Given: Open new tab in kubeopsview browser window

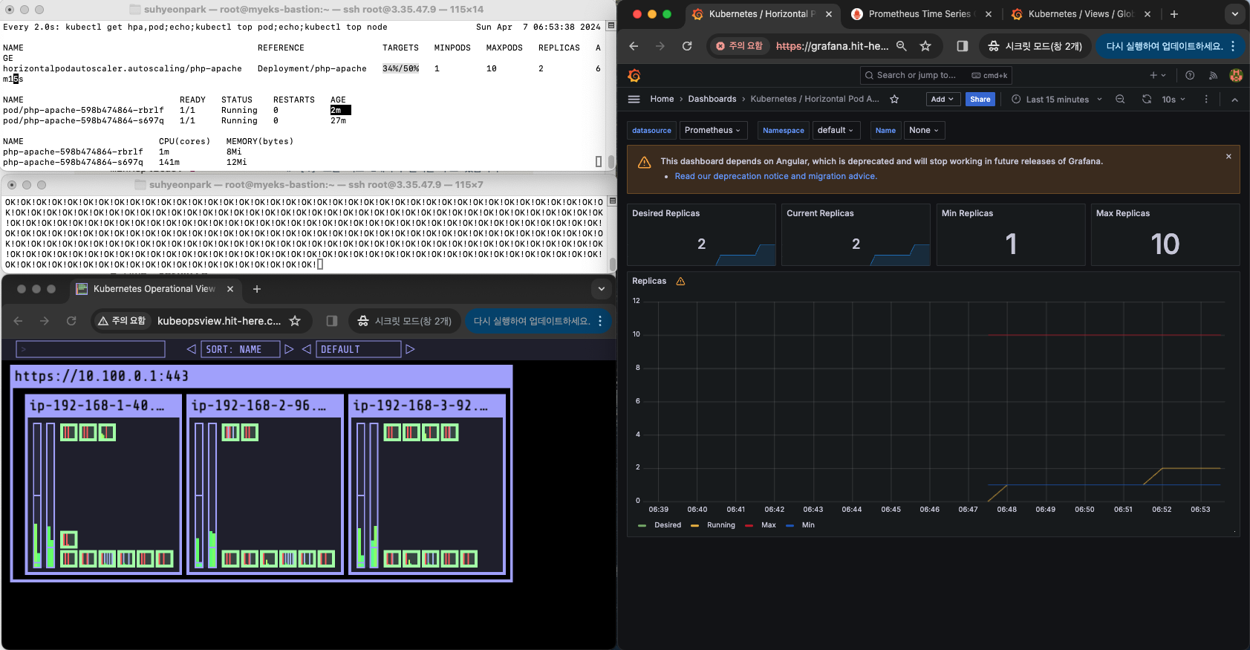Looking at the screenshot, I should tap(257, 289).
